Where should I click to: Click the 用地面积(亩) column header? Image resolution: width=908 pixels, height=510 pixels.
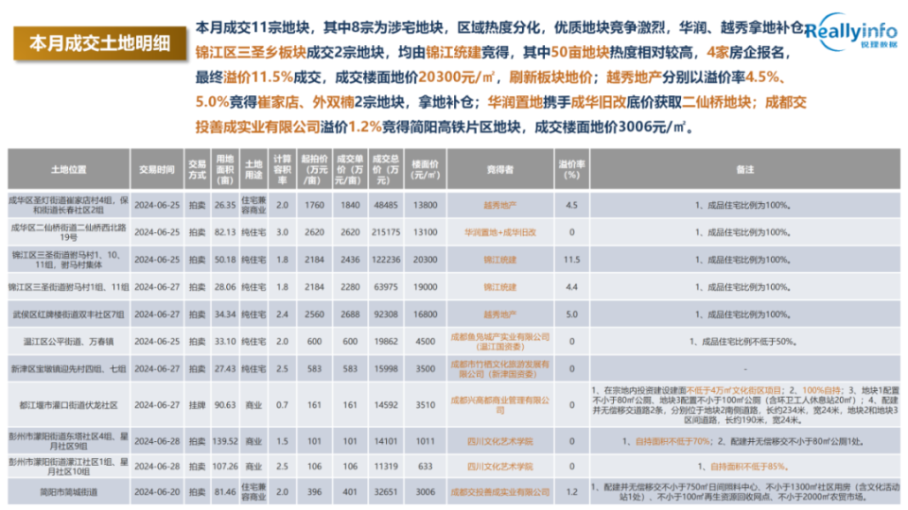(225, 169)
